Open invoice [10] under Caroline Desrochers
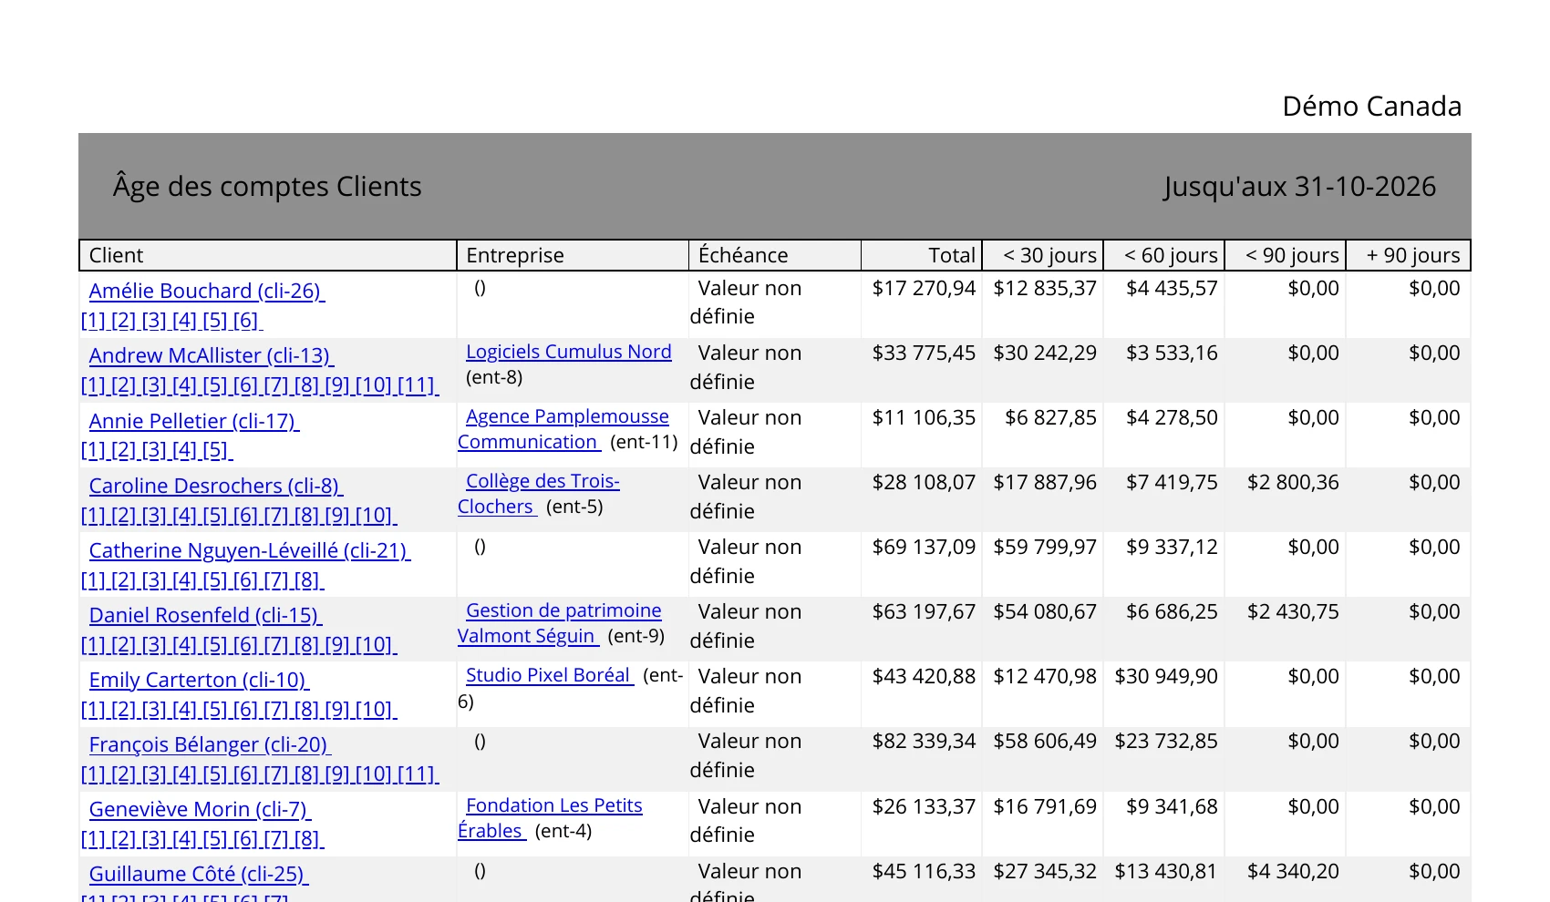This screenshot has width=1550, height=902. click(376, 515)
